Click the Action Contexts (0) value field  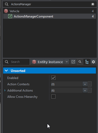pos(67,84)
